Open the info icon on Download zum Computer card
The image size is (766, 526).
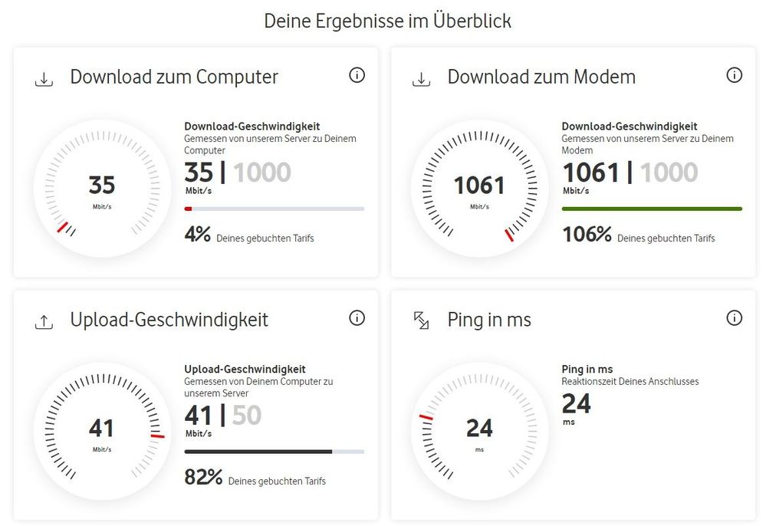point(357,75)
